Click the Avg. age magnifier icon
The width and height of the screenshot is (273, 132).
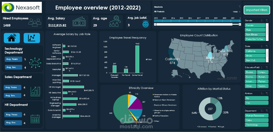(x=115, y=21)
